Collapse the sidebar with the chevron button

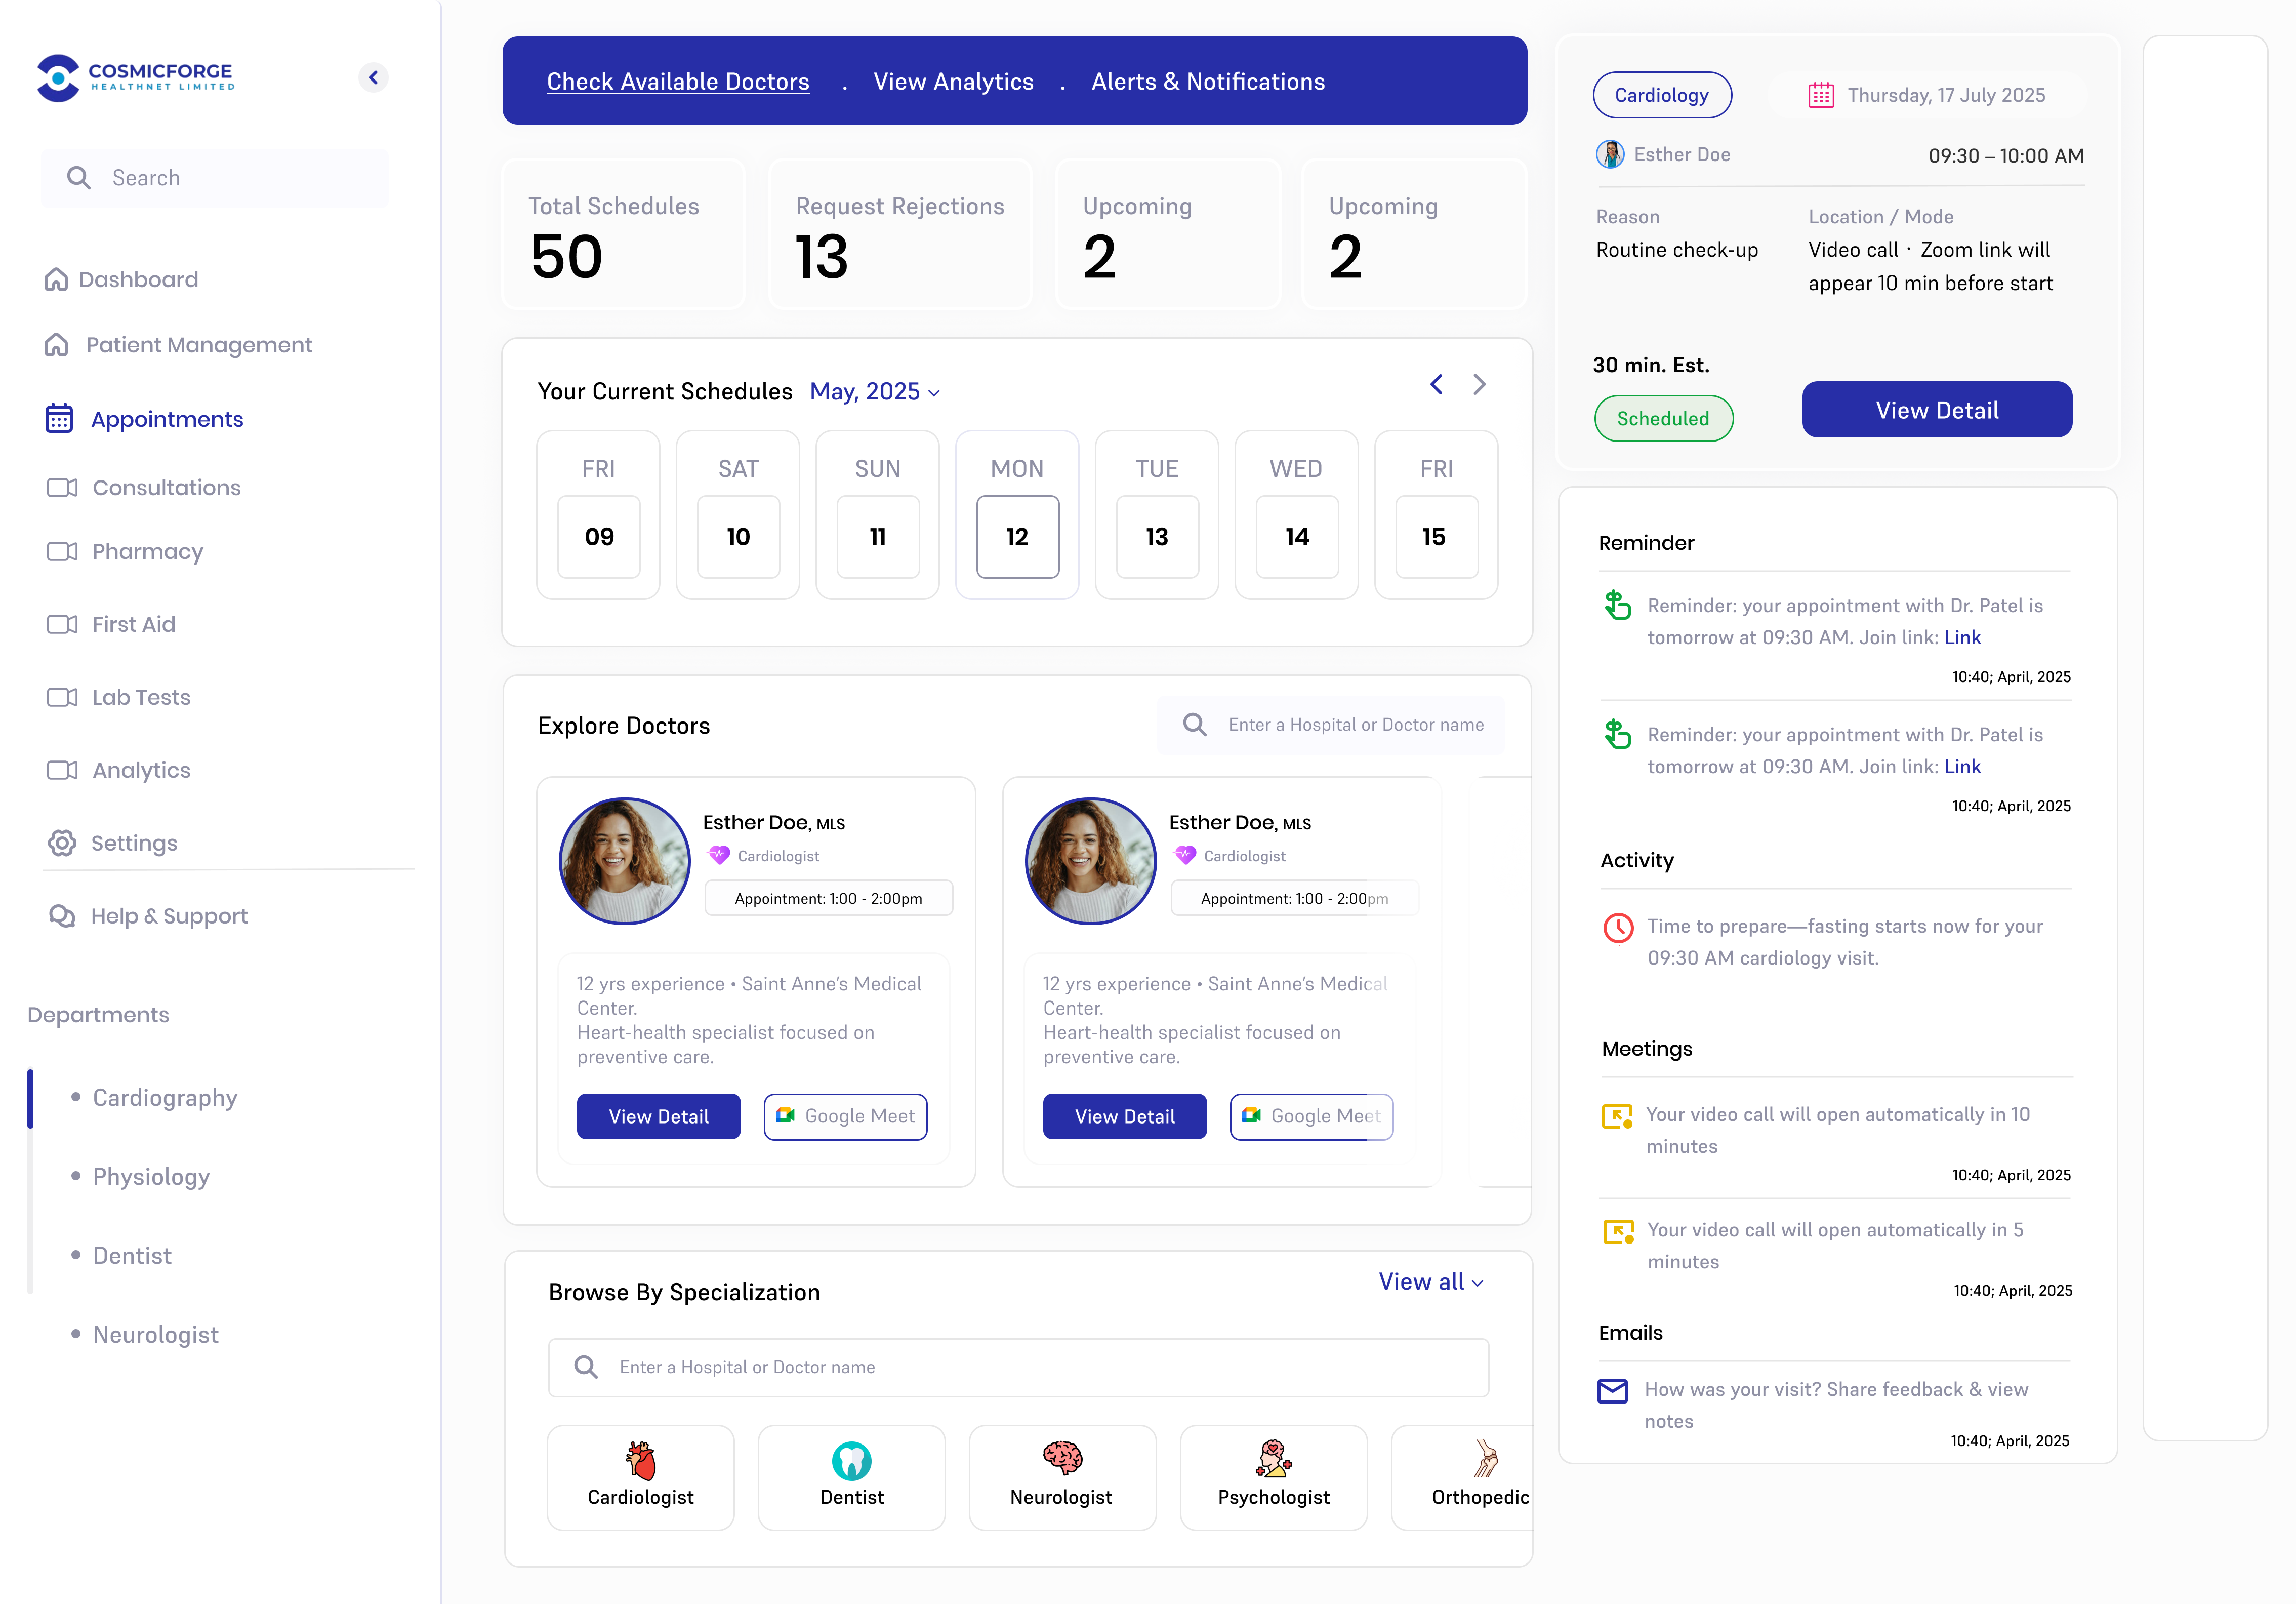(x=373, y=77)
